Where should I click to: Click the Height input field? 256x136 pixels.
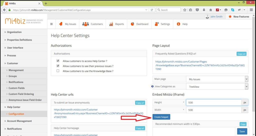[213, 103]
